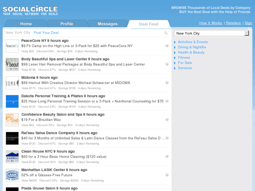Open '$19 For a Brazilian Wax' description
Screen dimensions: 255x191
(x=41, y=120)
